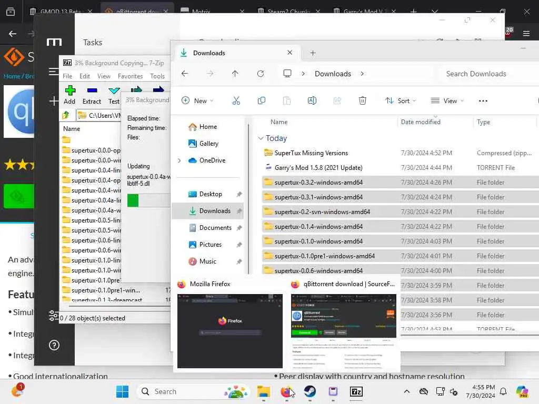Image resolution: width=539 pixels, height=404 pixels.
Task: Open the Edit menu in 7-Zip
Action: [x=85, y=76]
